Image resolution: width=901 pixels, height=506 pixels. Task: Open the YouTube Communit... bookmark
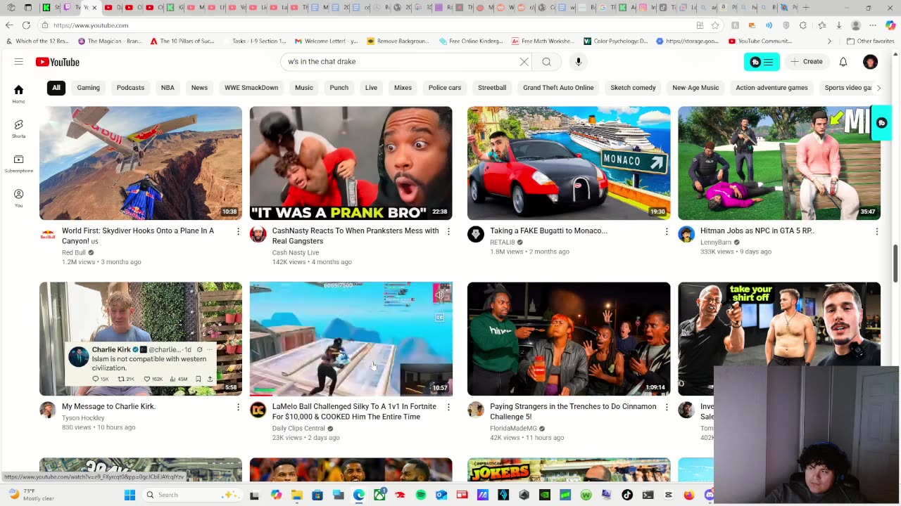[x=760, y=41]
